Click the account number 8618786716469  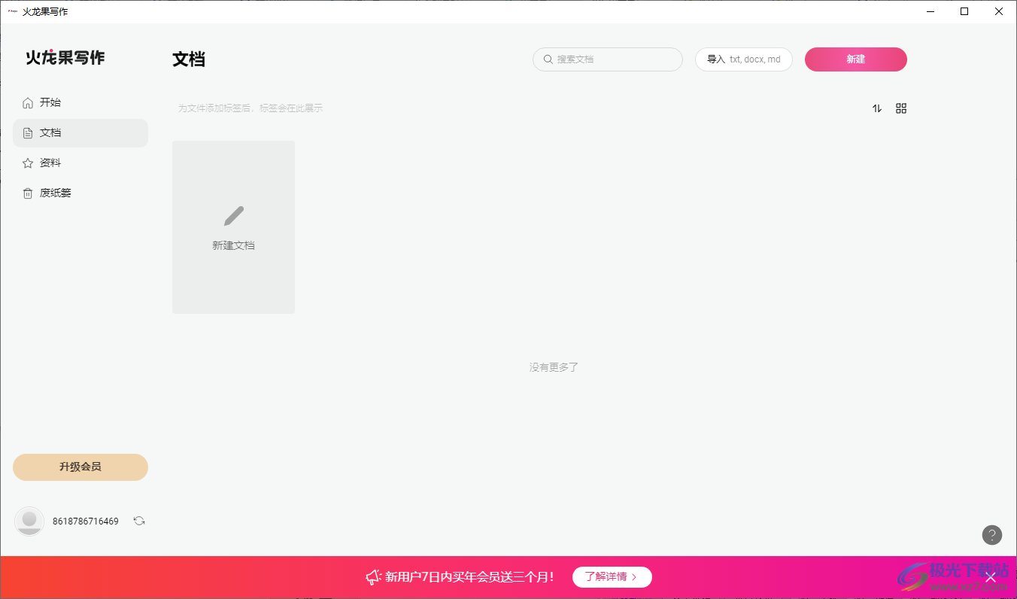click(86, 521)
